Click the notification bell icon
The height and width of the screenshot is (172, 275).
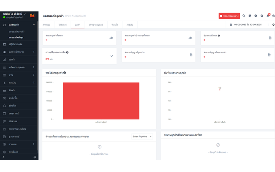(267, 16)
